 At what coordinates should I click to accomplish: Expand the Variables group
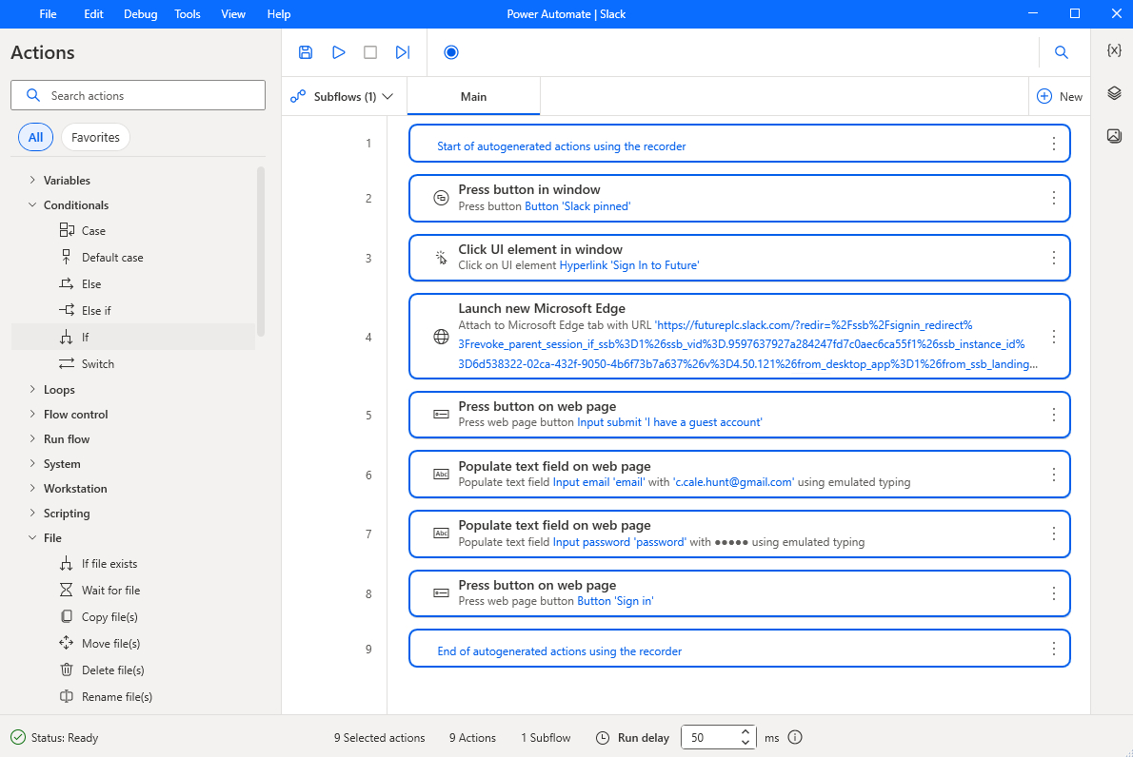[x=32, y=180]
